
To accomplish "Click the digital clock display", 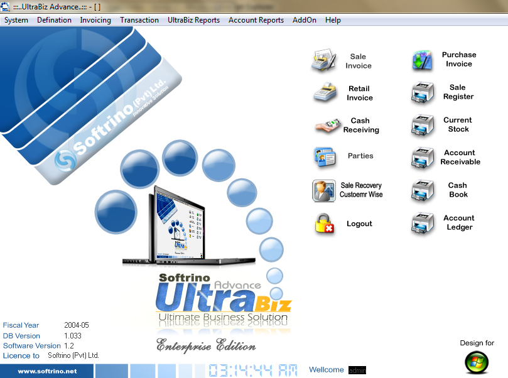I will [253, 370].
